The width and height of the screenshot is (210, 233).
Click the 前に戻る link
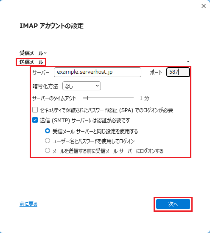pos(28,204)
